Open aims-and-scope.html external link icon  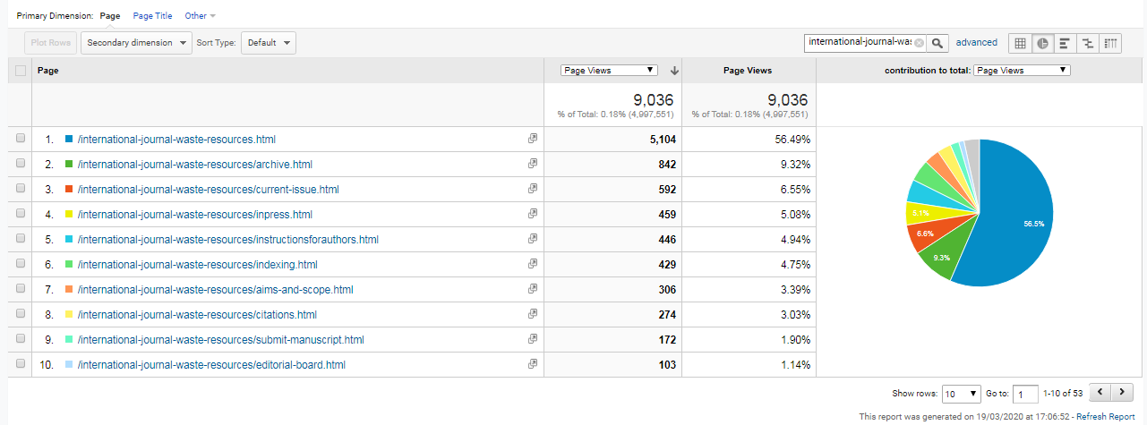533,289
